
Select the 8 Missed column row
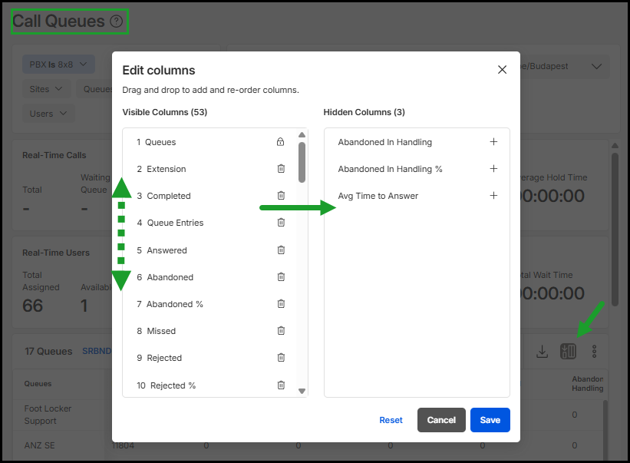[210, 331]
